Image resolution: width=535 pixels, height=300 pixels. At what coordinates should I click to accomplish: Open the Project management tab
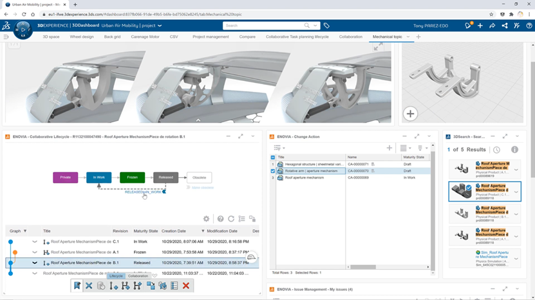coord(211,37)
